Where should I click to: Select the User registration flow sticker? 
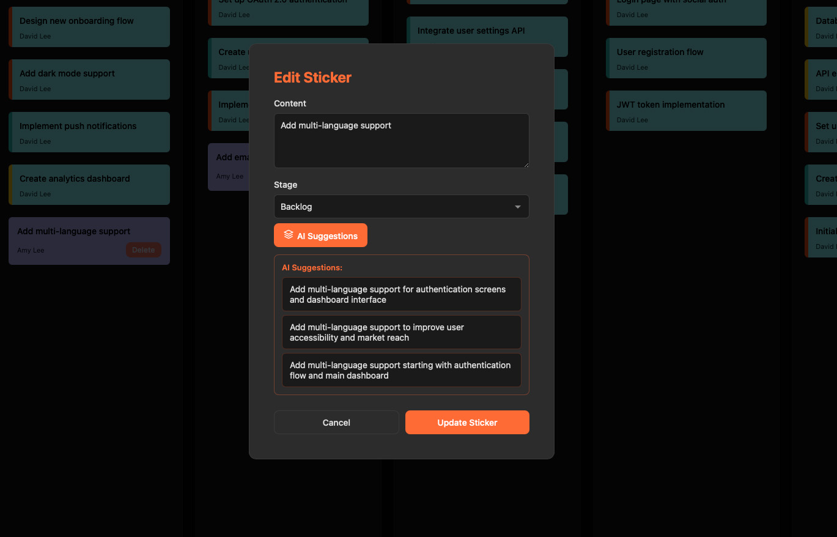coord(685,57)
